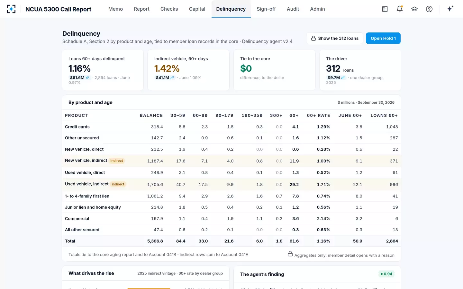This screenshot has height=289, width=463.
Task: Select the Junior lien and home equity row
Action: click(x=232, y=207)
